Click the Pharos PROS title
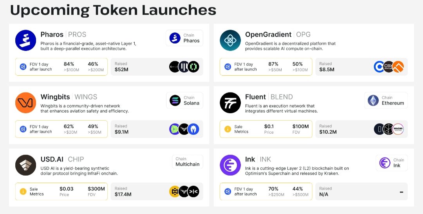This screenshot has height=214, width=423. pyautogui.click(x=63, y=34)
